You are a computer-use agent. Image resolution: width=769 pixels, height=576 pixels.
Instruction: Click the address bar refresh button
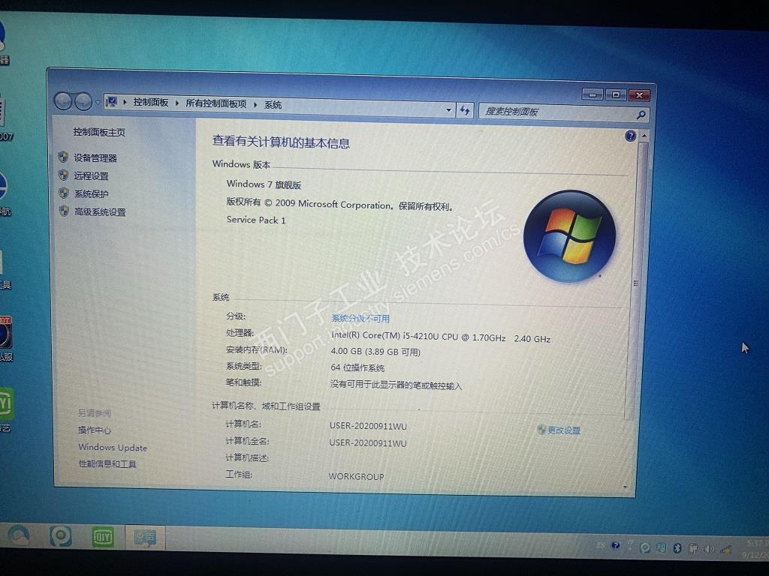[x=464, y=110]
